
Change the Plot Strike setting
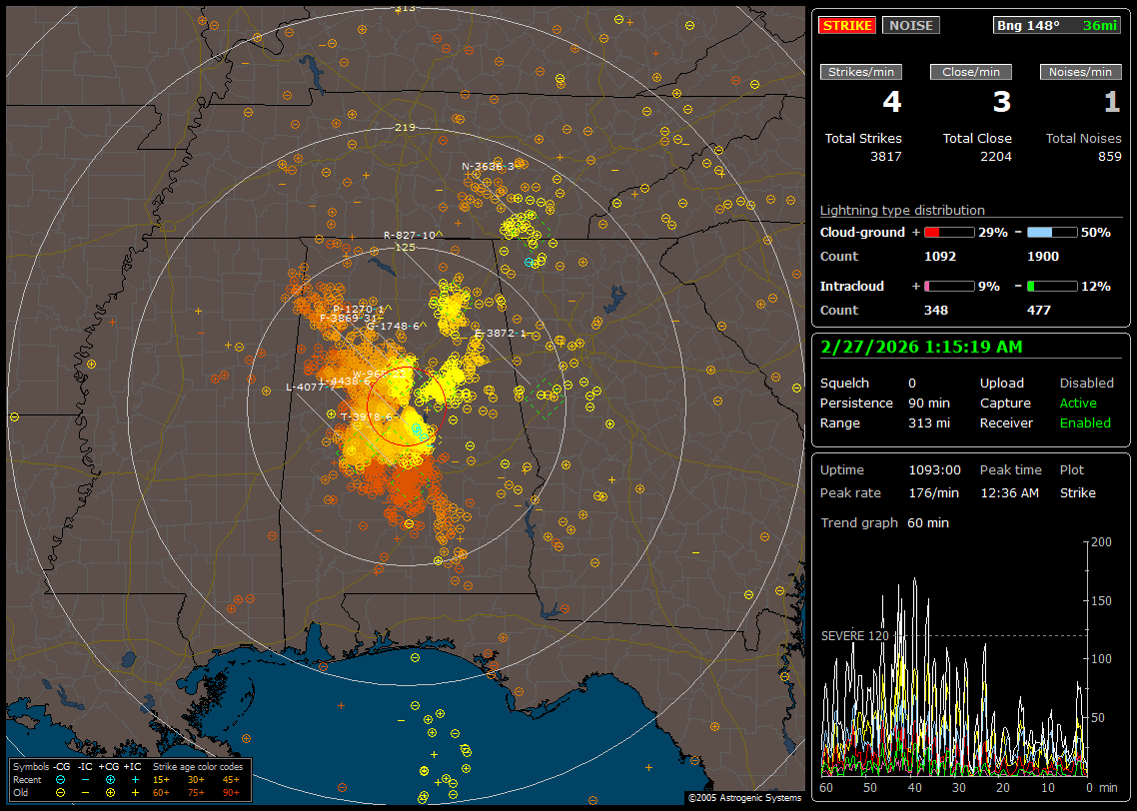click(1077, 493)
